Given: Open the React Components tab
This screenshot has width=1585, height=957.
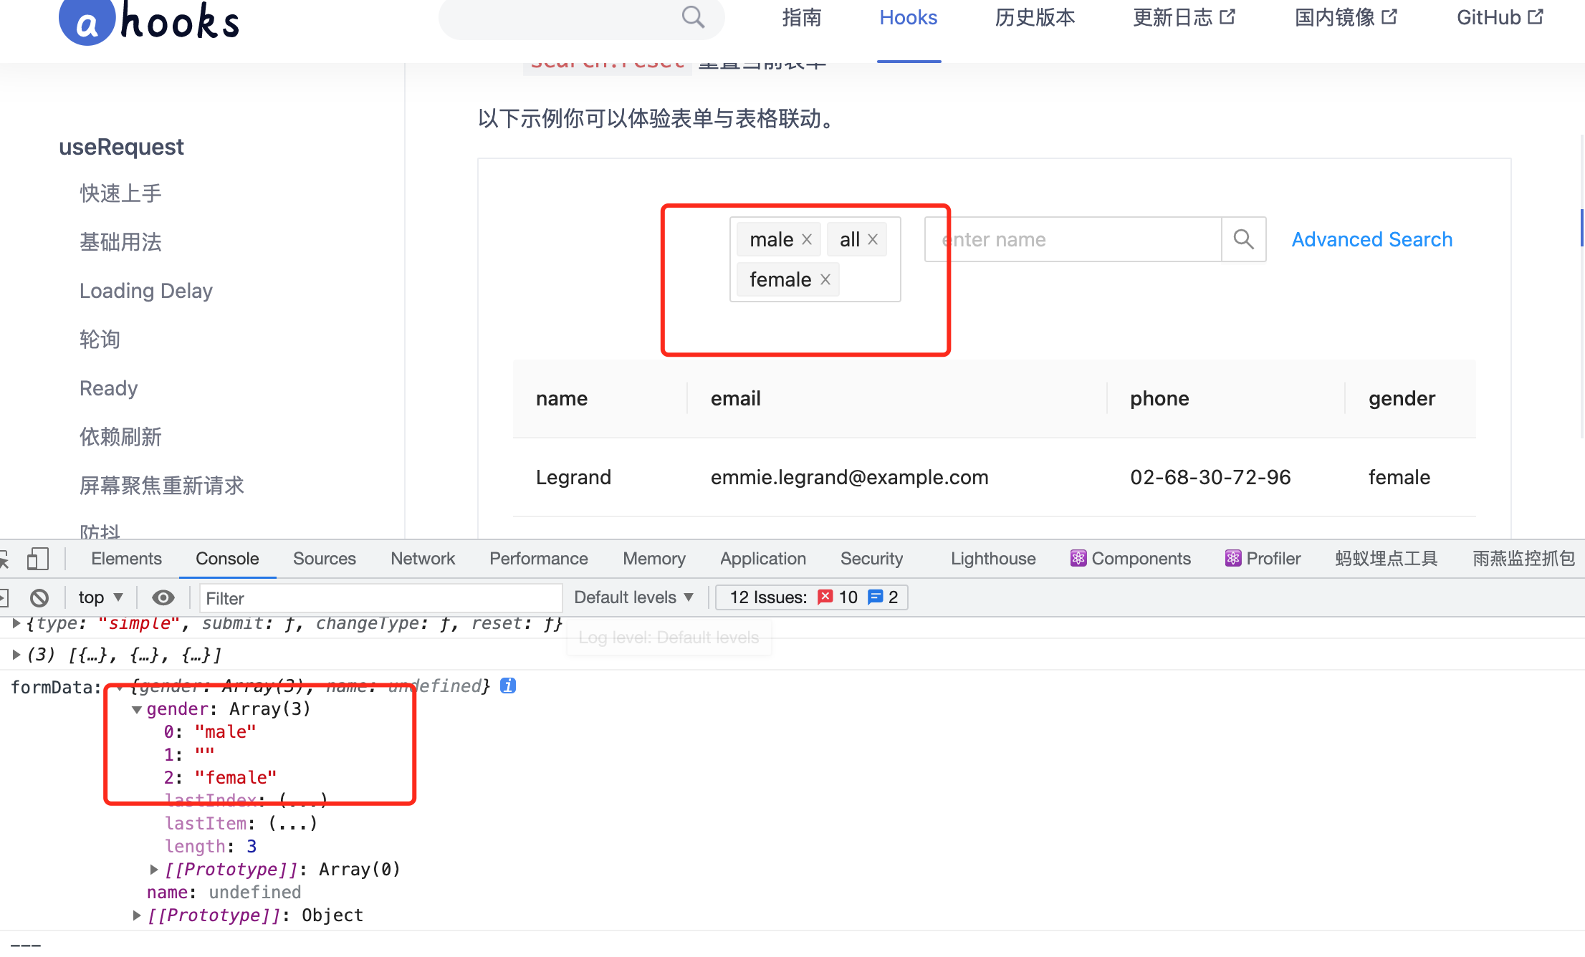Looking at the screenshot, I should coord(1131,559).
